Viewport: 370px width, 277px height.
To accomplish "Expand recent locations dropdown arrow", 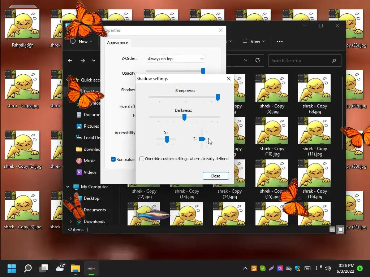I will (x=94, y=61).
